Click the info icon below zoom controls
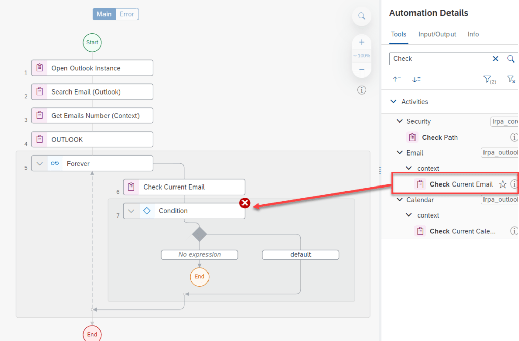Viewport: 519px width, 341px height. click(362, 90)
